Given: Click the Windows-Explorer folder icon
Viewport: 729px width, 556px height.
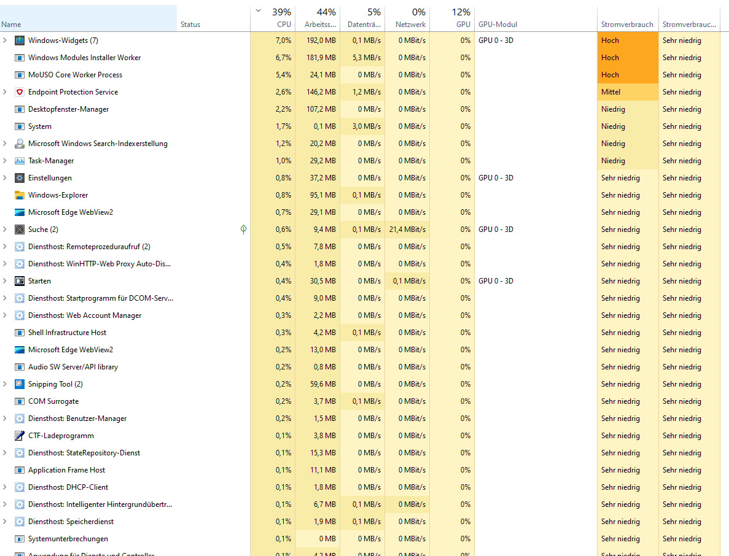Looking at the screenshot, I should click(20, 195).
